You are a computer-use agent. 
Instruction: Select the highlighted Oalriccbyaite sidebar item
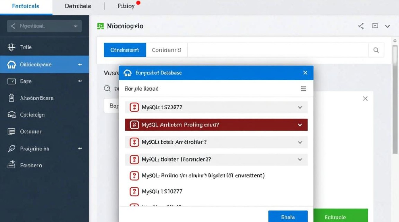(44, 64)
